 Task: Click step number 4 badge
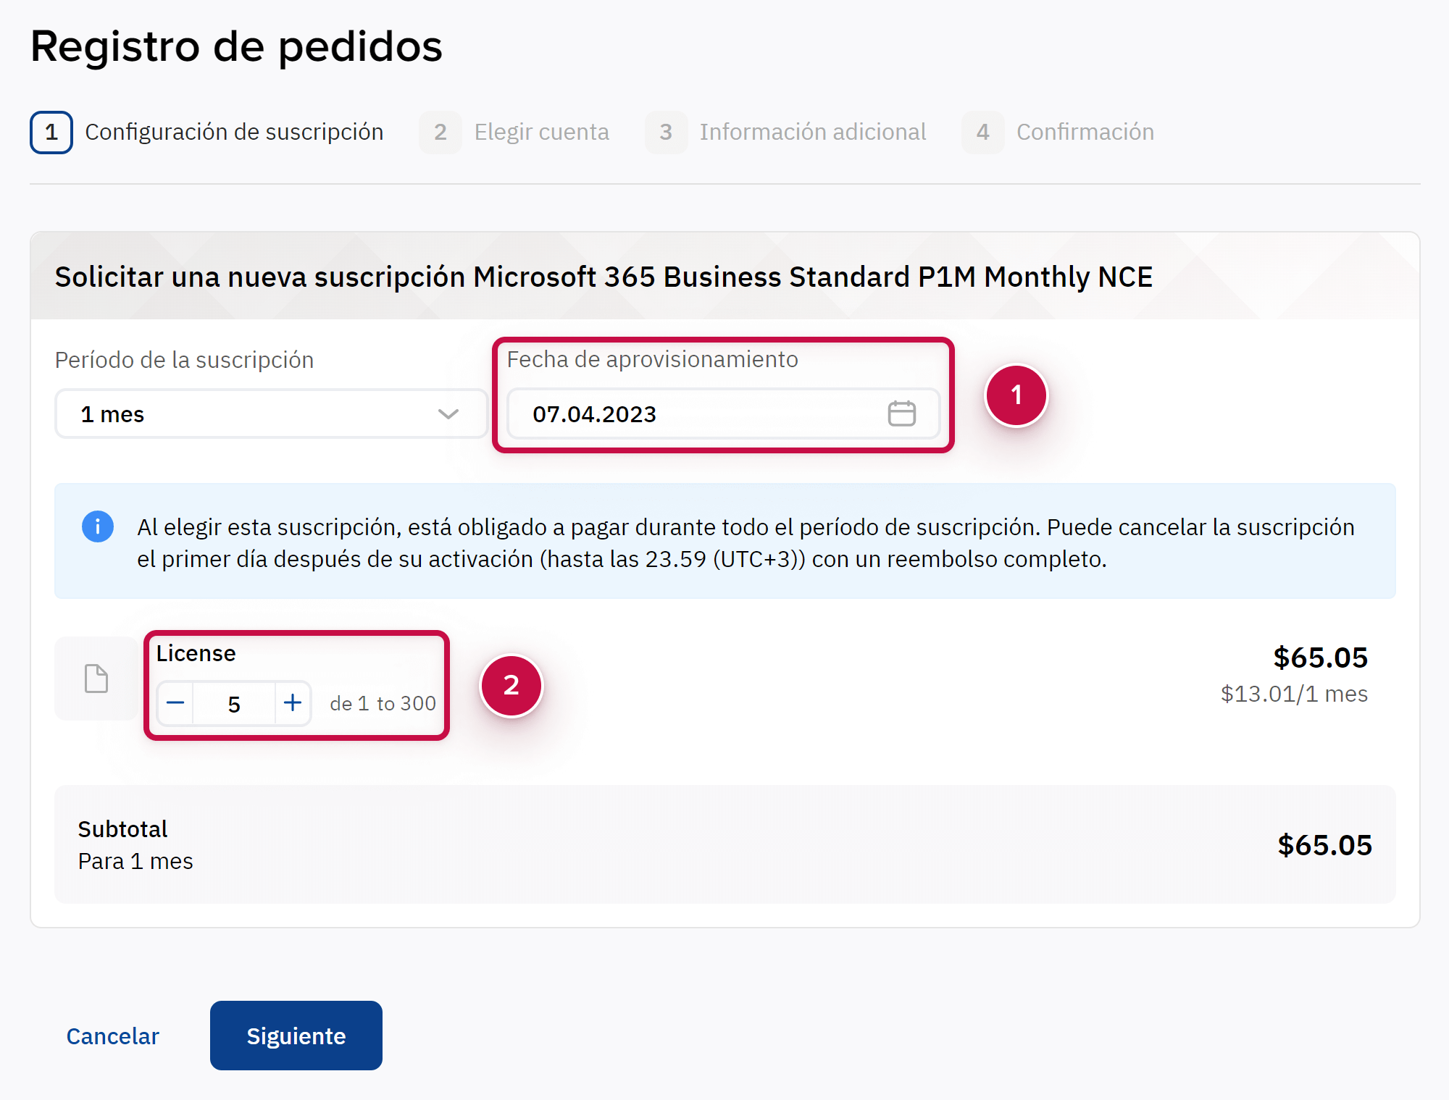982,133
